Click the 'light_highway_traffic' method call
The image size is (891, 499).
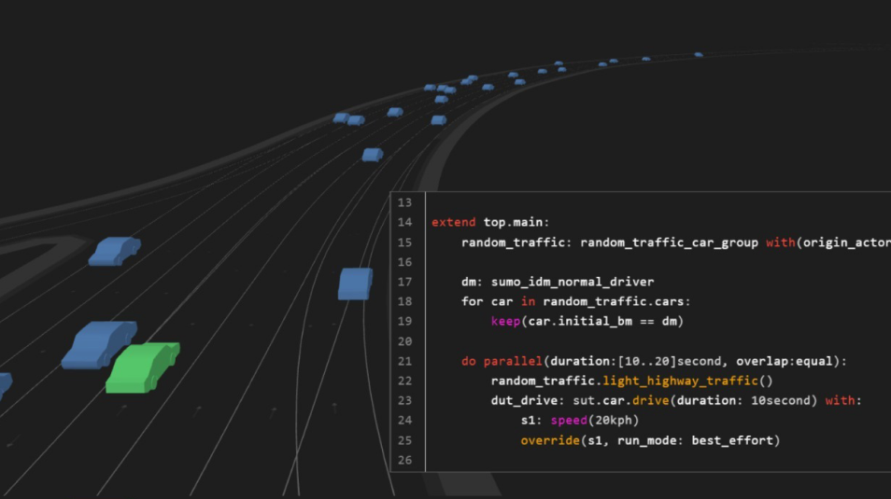click(680, 381)
